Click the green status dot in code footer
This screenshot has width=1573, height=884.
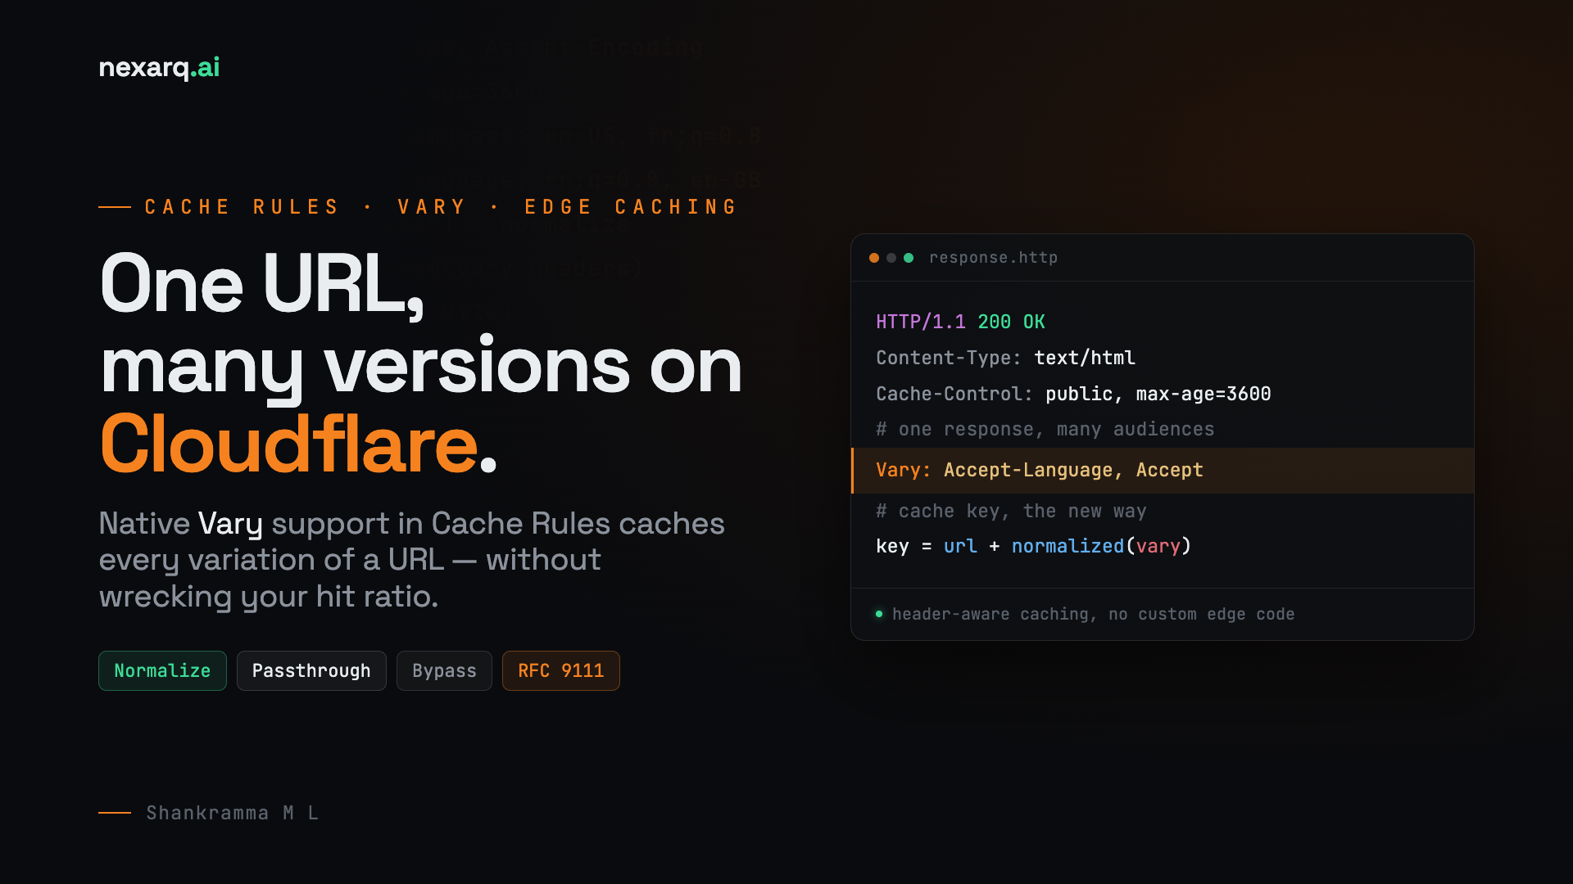tap(879, 614)
